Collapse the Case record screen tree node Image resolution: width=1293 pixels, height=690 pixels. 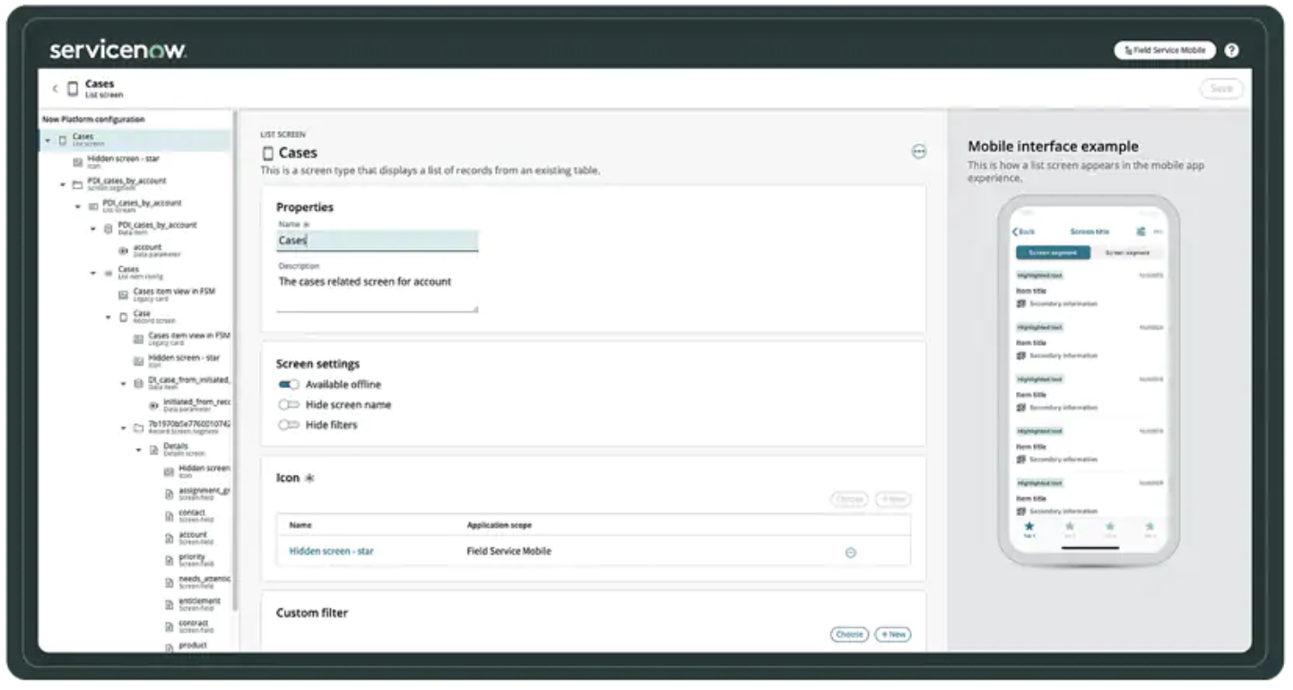(x=108, y=317)
